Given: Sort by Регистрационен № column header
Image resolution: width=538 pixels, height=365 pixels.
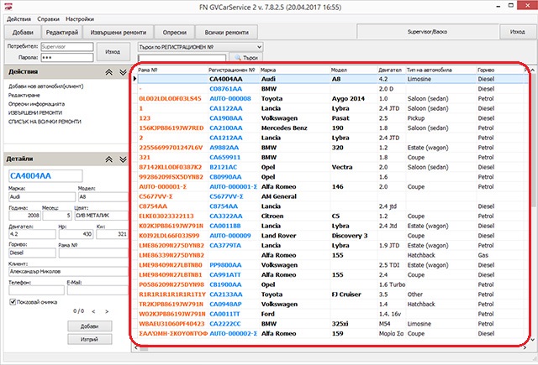Looking at the screenshot, I should point(234,70).
